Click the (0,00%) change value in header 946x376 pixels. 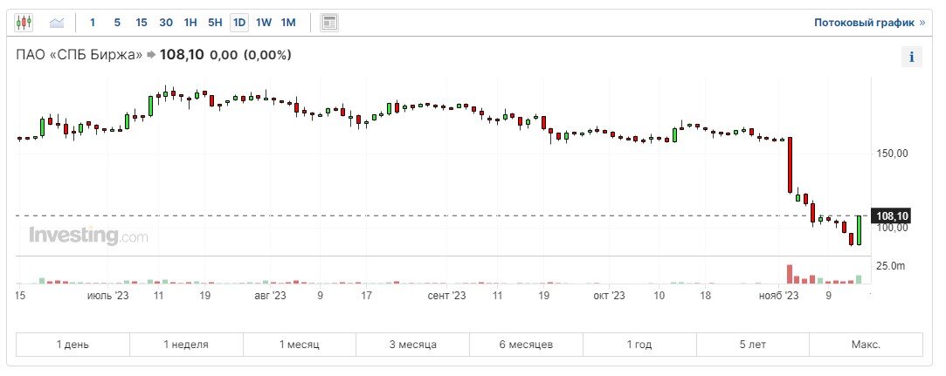[x=268, y=55]
